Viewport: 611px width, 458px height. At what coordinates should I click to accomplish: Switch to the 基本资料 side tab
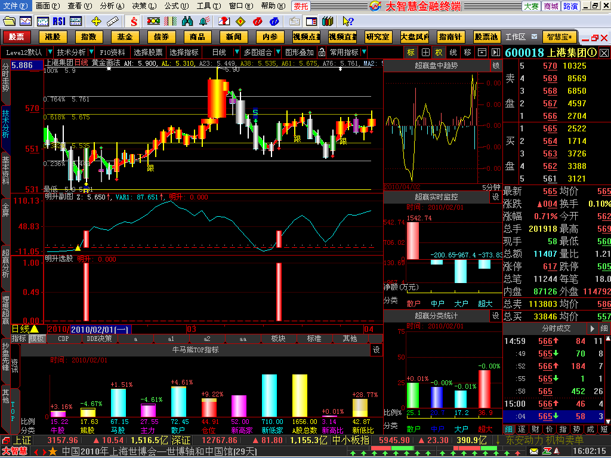(x=5, y=170)
